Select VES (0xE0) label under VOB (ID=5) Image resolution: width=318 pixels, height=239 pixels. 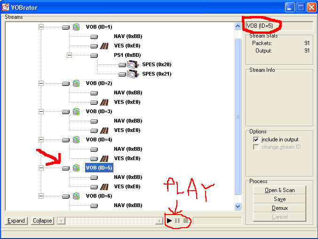[x=127, y=186]
